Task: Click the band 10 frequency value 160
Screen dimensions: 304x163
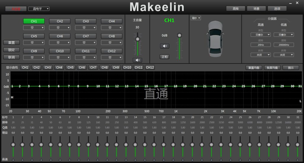Action: point(98,122)
